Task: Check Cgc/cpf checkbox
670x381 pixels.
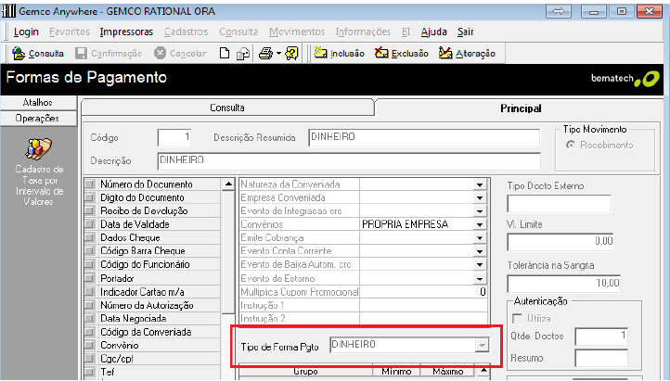Action: pyautogui.click(x=89, y=359)
